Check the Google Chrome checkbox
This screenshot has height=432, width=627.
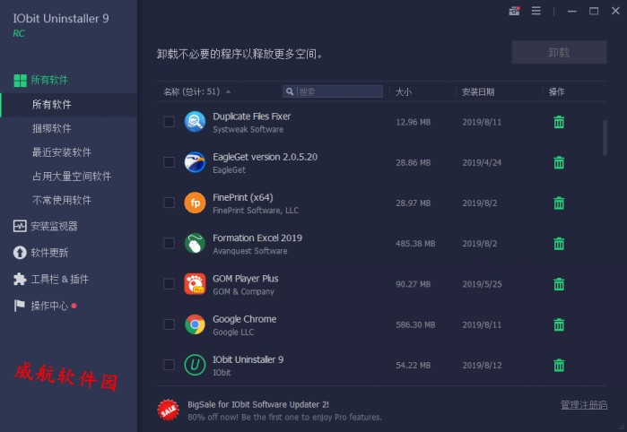169,324
